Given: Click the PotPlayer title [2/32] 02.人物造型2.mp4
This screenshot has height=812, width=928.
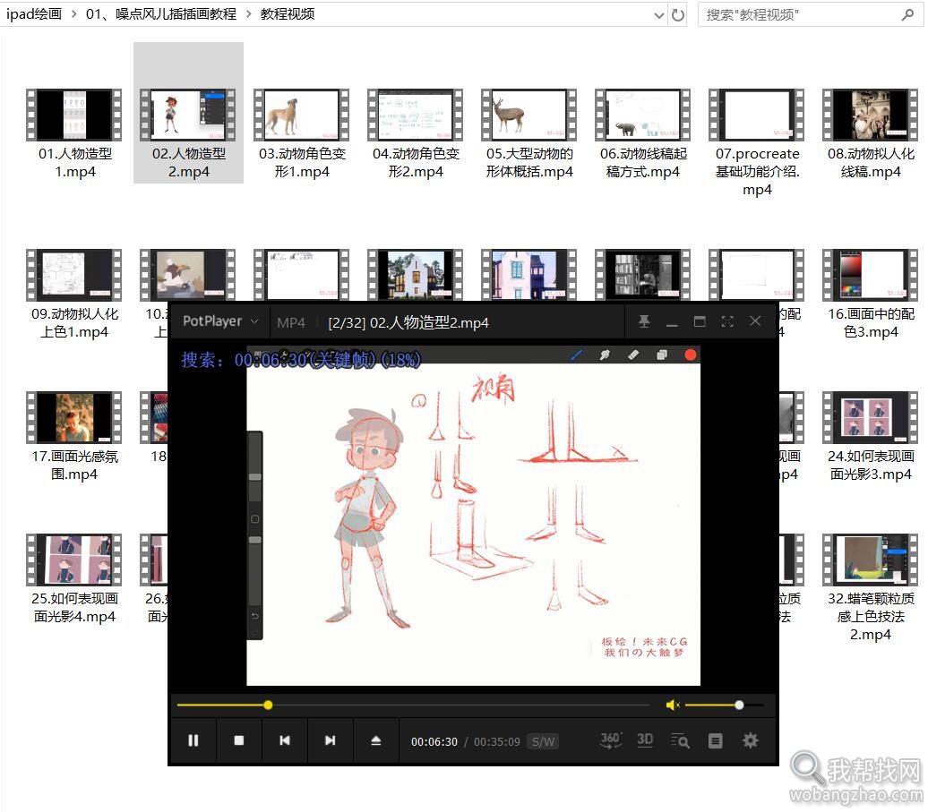Looking at the screenshot, I should coord(408,323).
